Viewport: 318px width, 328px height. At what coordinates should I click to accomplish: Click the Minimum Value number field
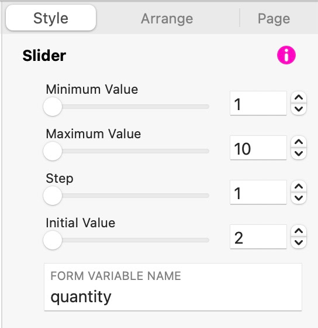258,103
